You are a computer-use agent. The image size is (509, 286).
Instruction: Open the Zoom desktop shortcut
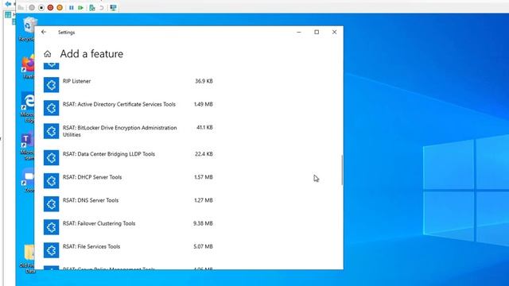pyautogui.click(x=29, y=180)
